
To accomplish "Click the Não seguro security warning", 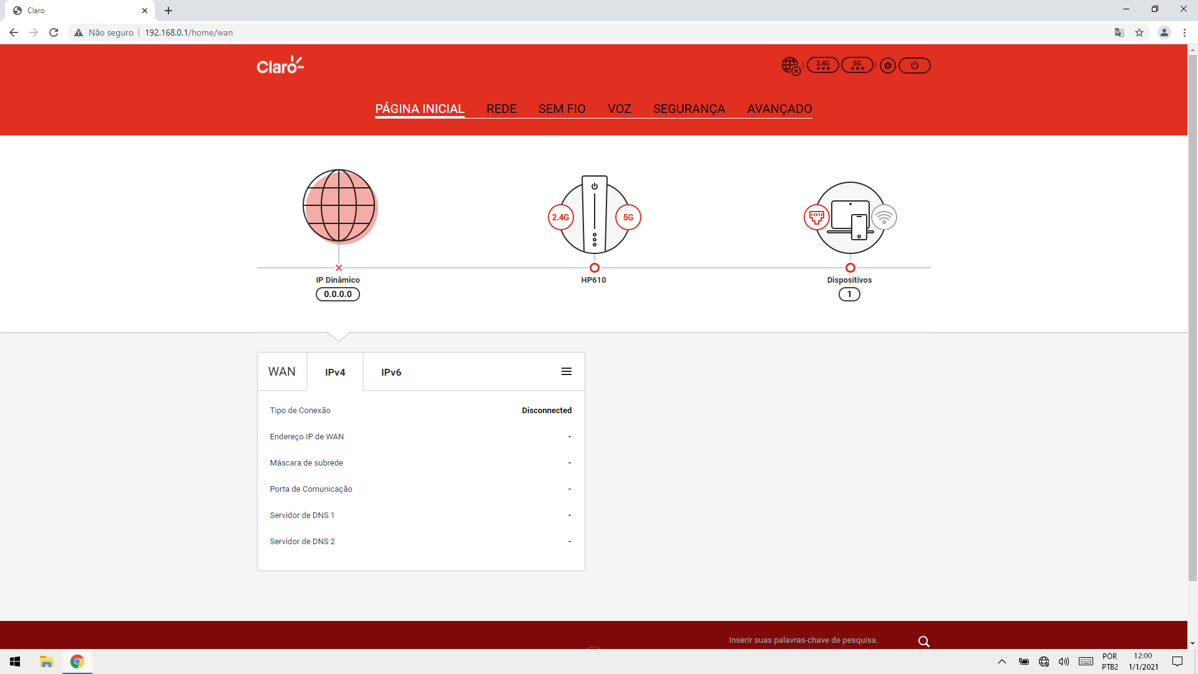I will point(104,32).
